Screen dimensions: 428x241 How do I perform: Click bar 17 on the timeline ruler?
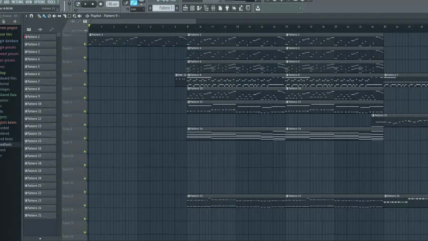pyautogui.click(x=287, y=27)
